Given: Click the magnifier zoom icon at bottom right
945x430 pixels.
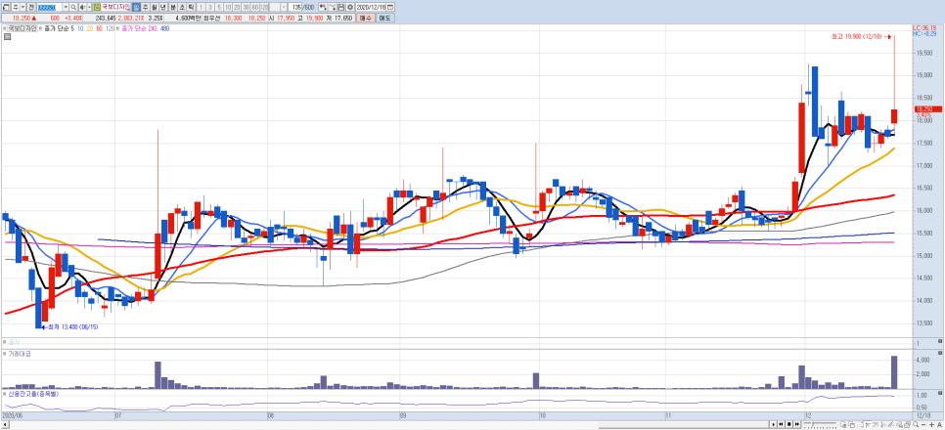Looking at the screenshot, I should (x=916, y=424).
